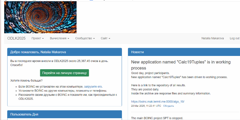
Task: Open the boinc.mak.termit.me algo_19 repository link
Action: [x=158, y=102]
